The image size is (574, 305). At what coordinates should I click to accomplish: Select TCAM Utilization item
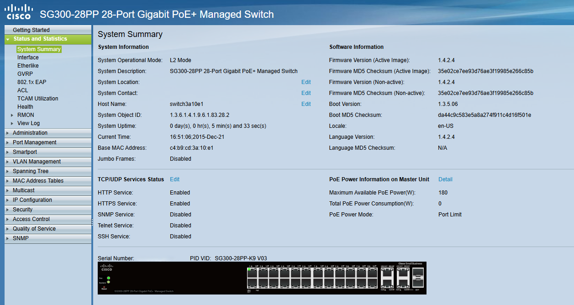(38, 99)
